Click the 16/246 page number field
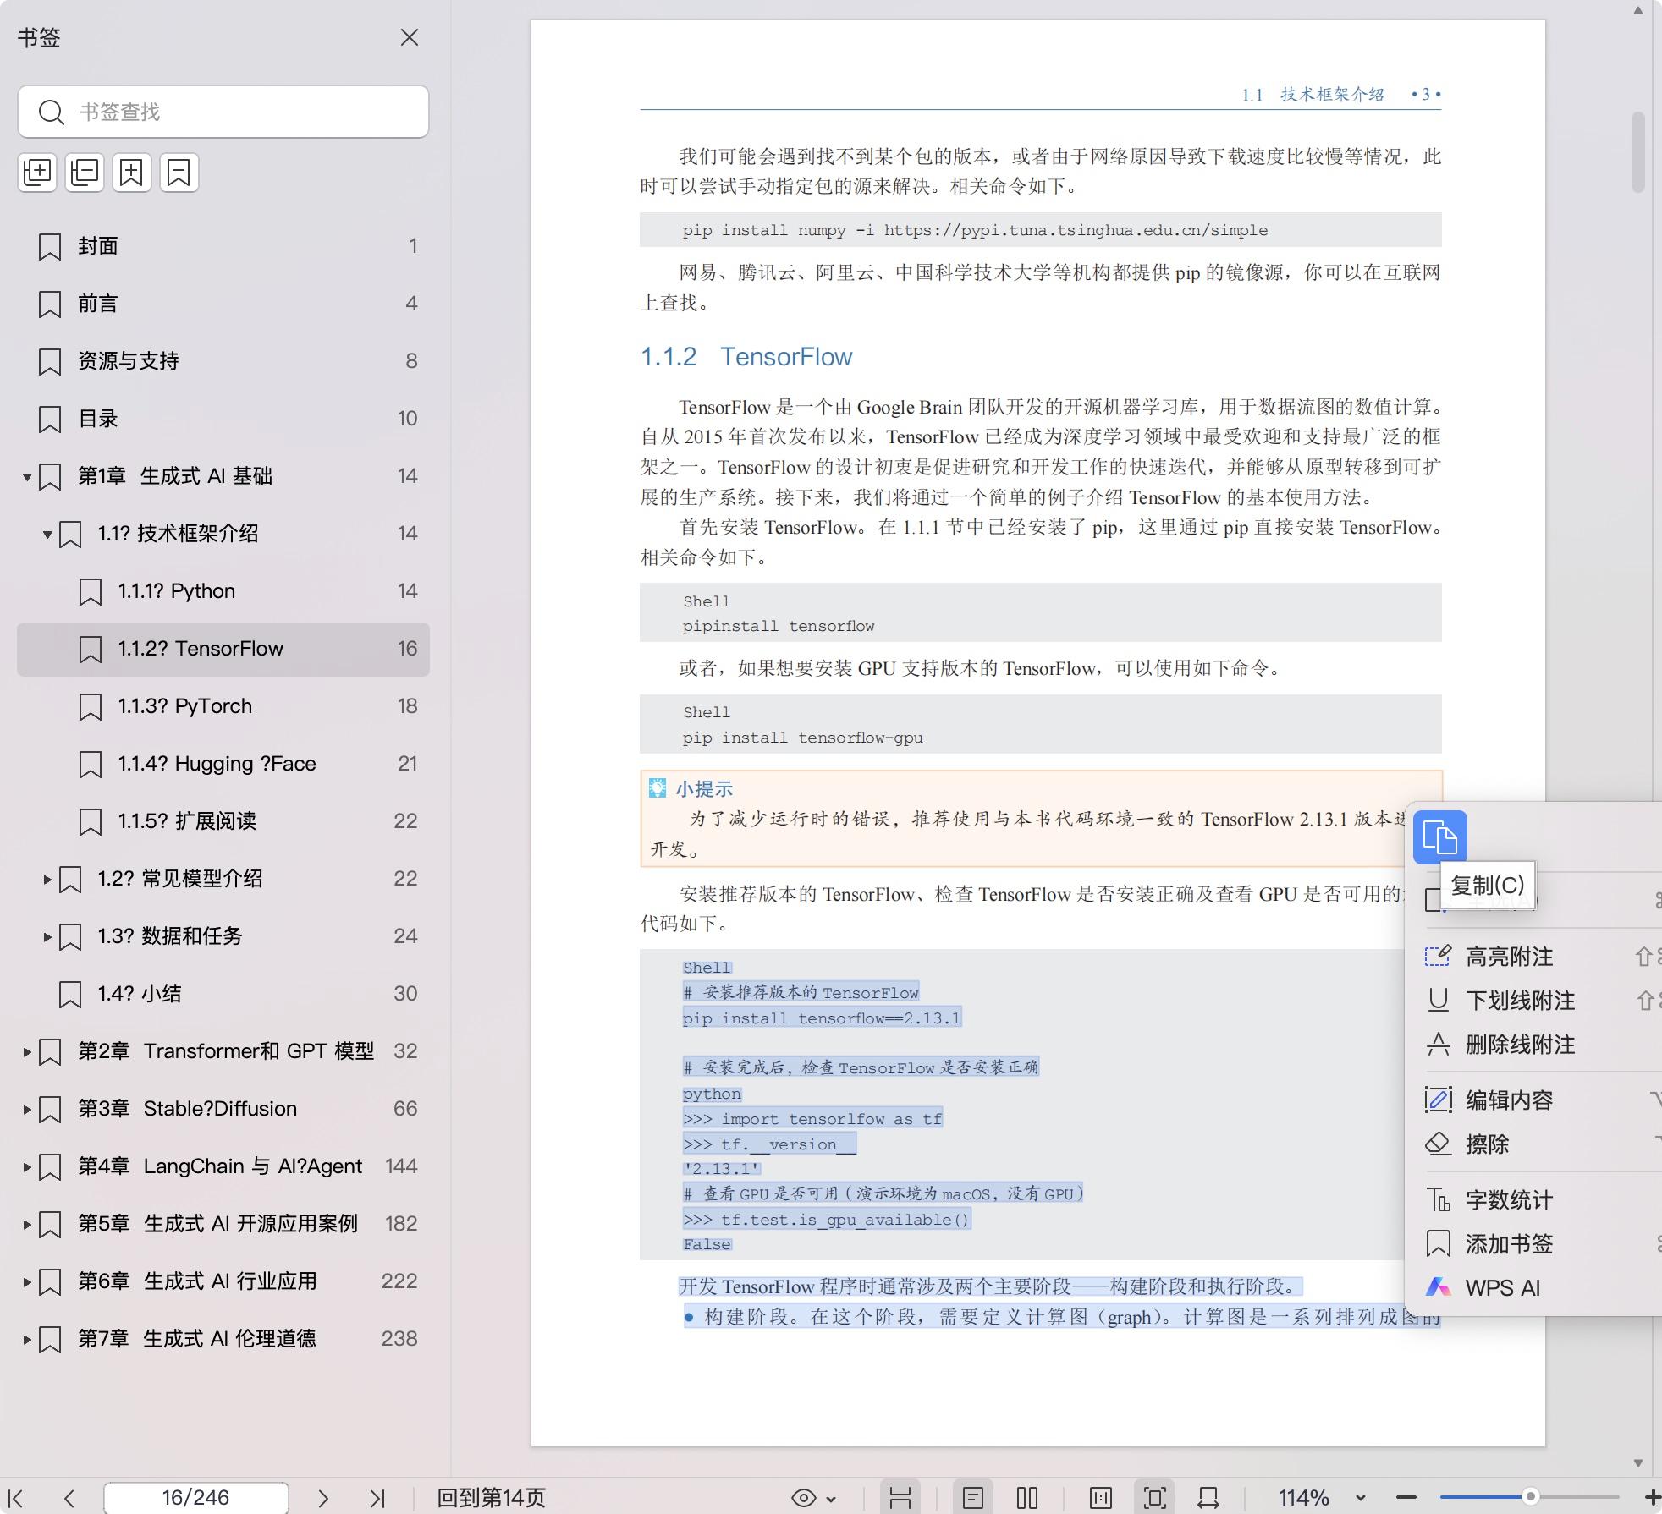 tap(196, 1498)
